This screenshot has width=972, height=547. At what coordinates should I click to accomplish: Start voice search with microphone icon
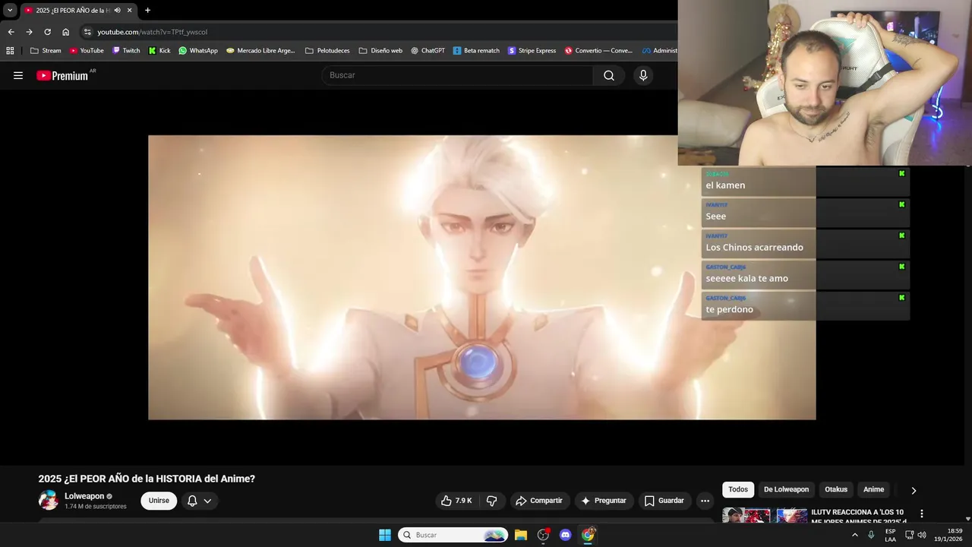click(643, 75)
